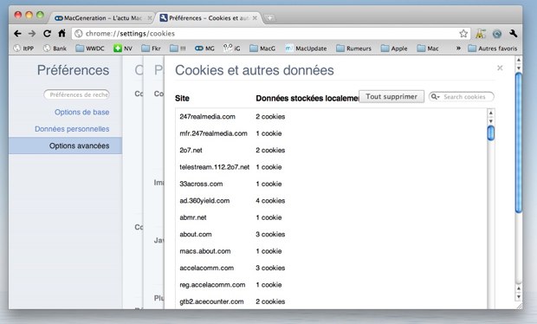Select the mfr.247realmedia.com row
The height and width of the screenshot is (324, 537).
[331, 133]
